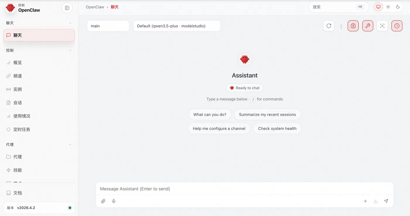
Task: Click the plus icon in message bar
Action: (365, 201)
